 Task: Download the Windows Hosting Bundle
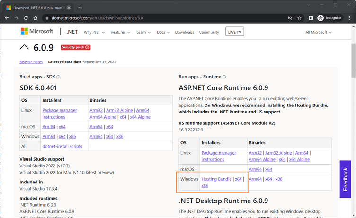216,179
